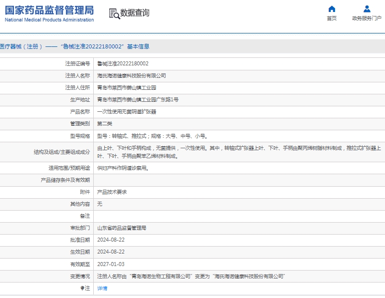Click the address 青岛市莱西市姜山镇工业园

pos(127,88)
